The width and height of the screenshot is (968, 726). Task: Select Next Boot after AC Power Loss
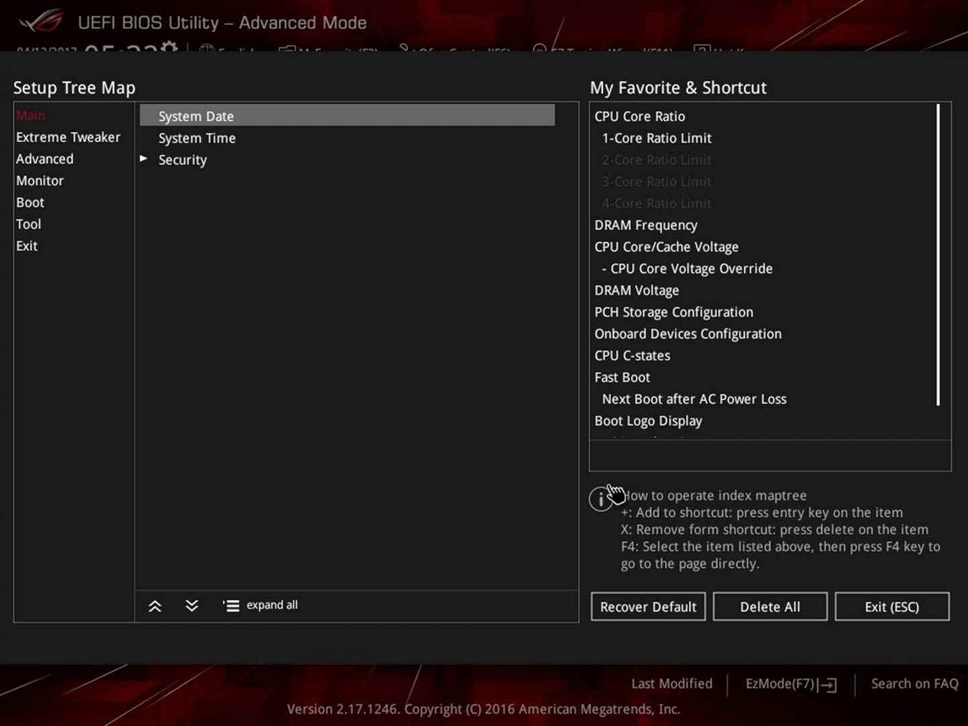point(694,399)
